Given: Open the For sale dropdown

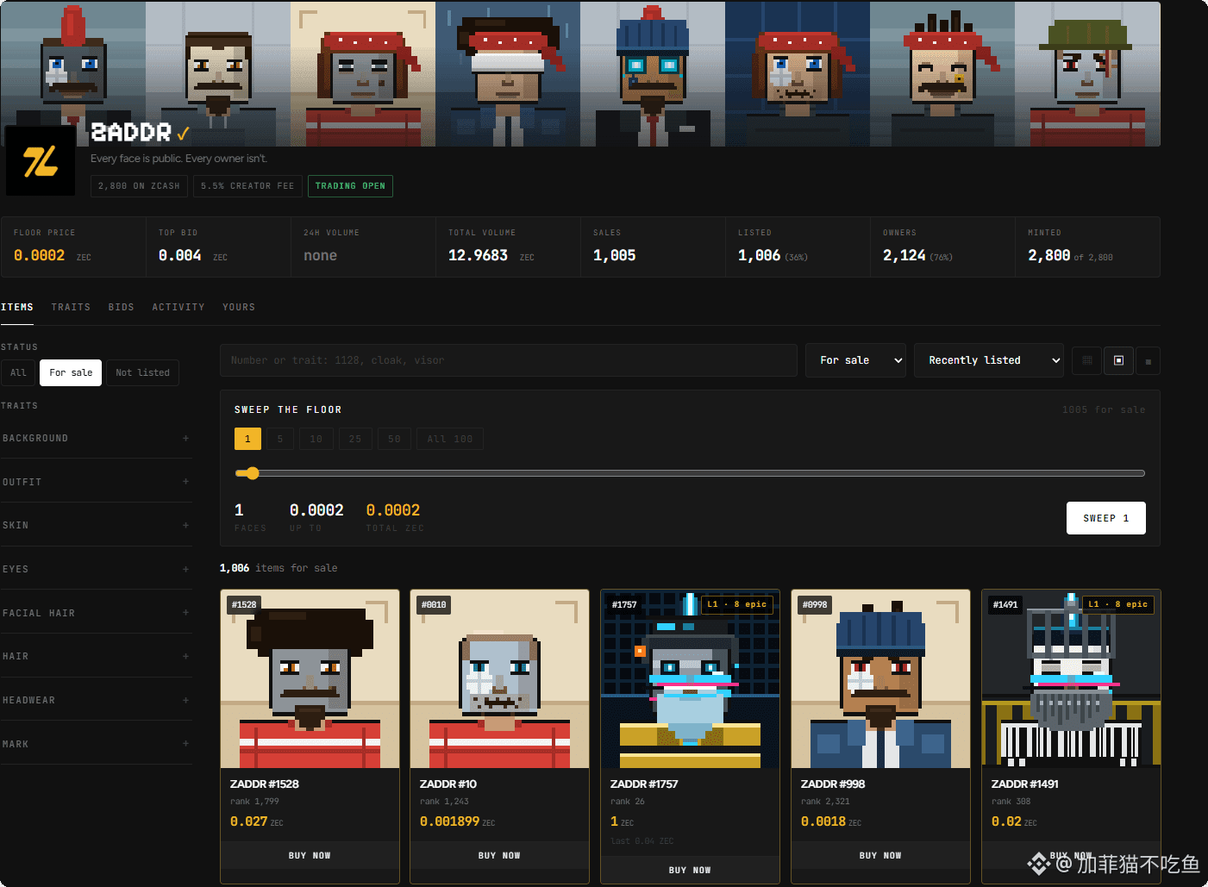Looking at the screenshot, I should click(855, 360).
